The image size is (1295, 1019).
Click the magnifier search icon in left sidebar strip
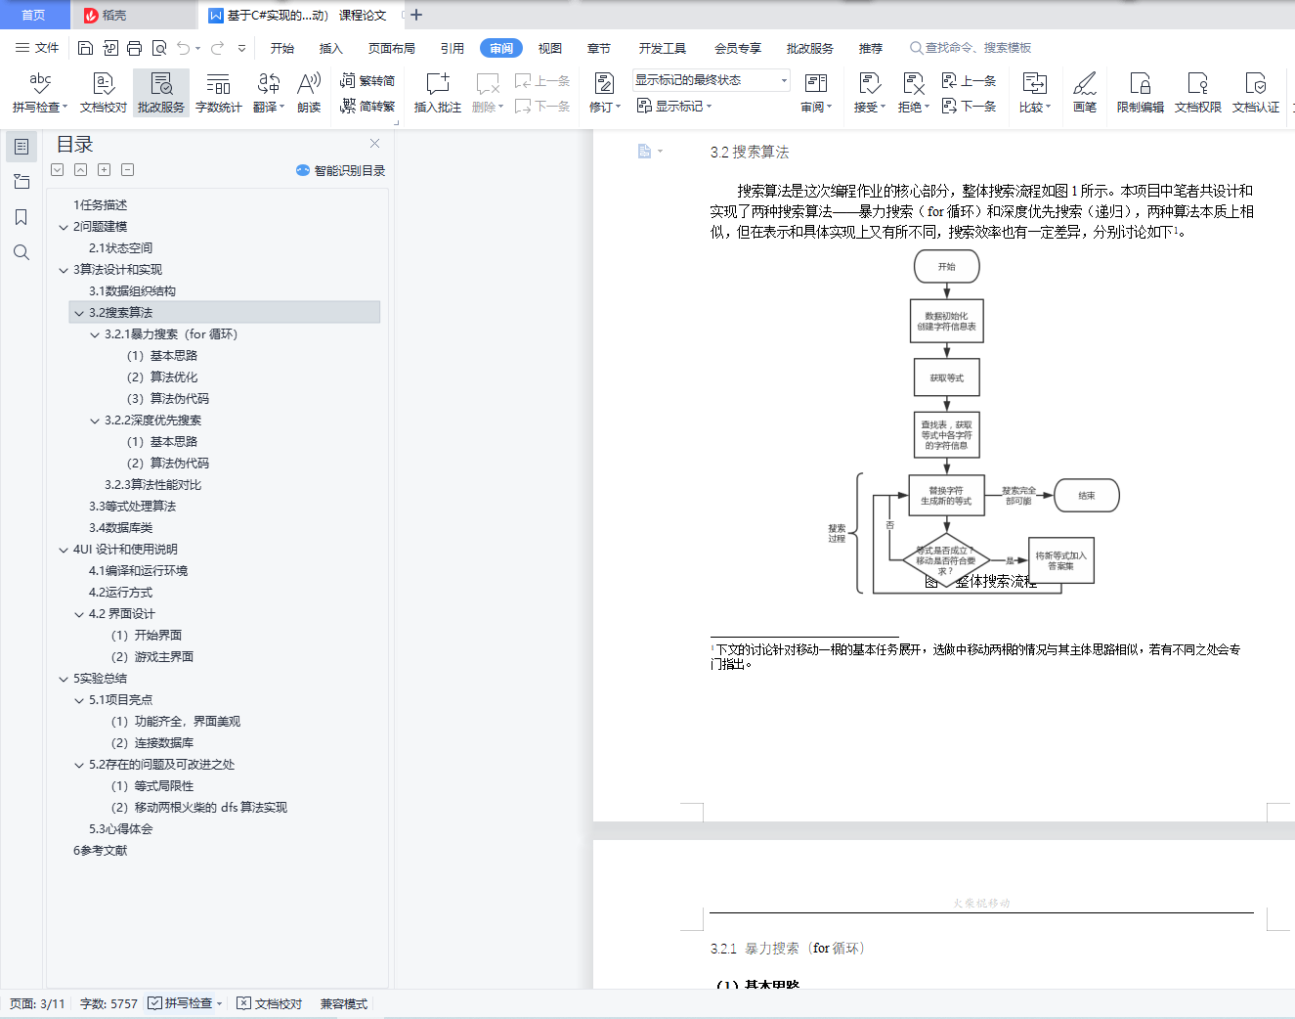click(22, 252)
